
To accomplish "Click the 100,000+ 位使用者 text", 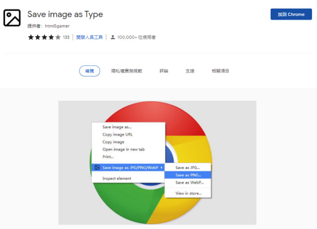I will click(137, 37).
